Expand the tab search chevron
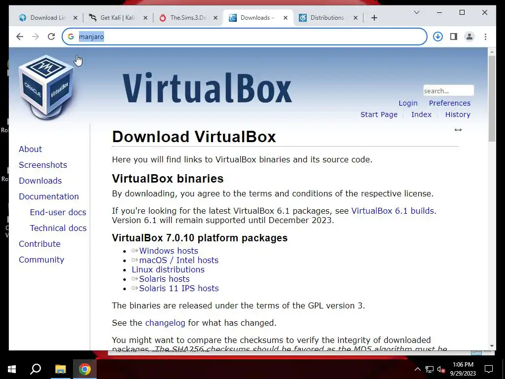 tap(416, 12)
